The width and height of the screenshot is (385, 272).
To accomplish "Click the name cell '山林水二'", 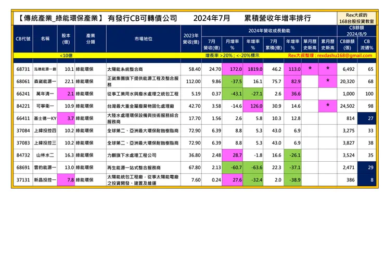I will (x=45, y=155).
